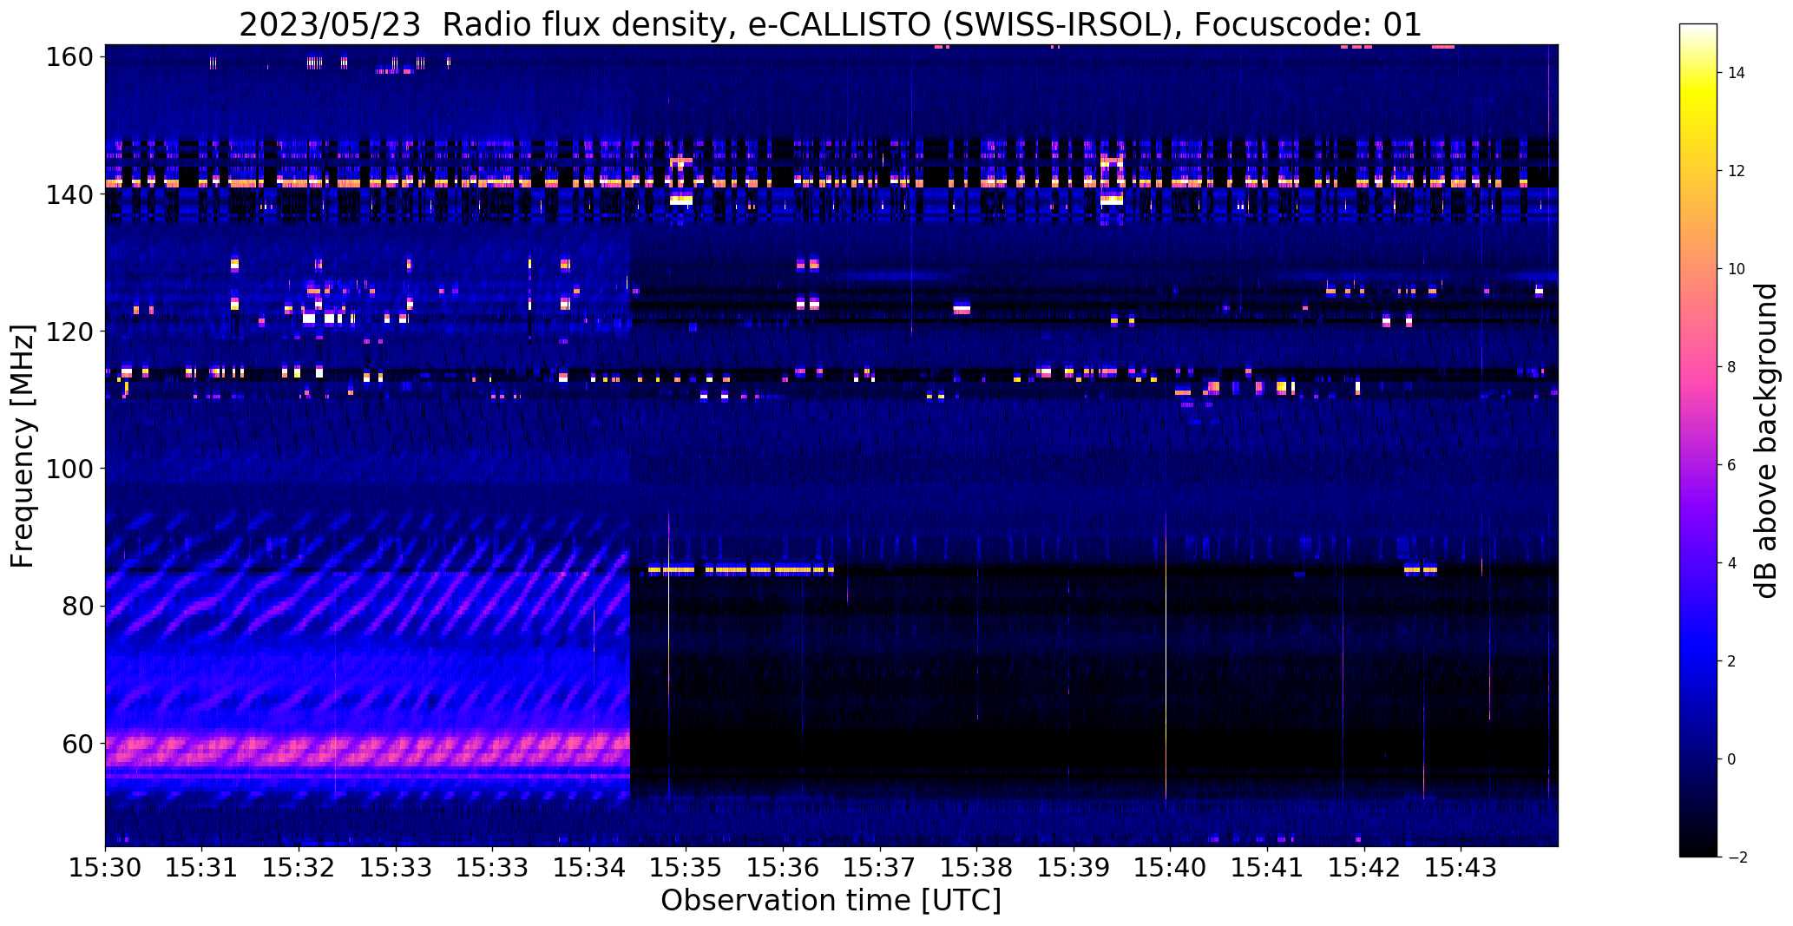Click the 120 tick on frequency axis

pos(69,332)
